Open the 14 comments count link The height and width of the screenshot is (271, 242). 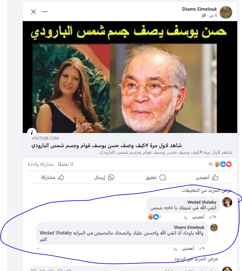point(66,164)
